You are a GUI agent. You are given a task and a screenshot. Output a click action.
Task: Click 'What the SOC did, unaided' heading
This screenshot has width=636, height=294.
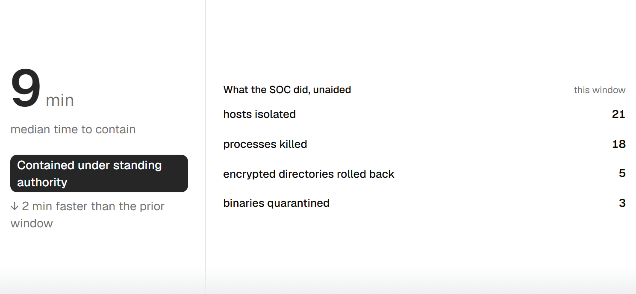[287, 90]
